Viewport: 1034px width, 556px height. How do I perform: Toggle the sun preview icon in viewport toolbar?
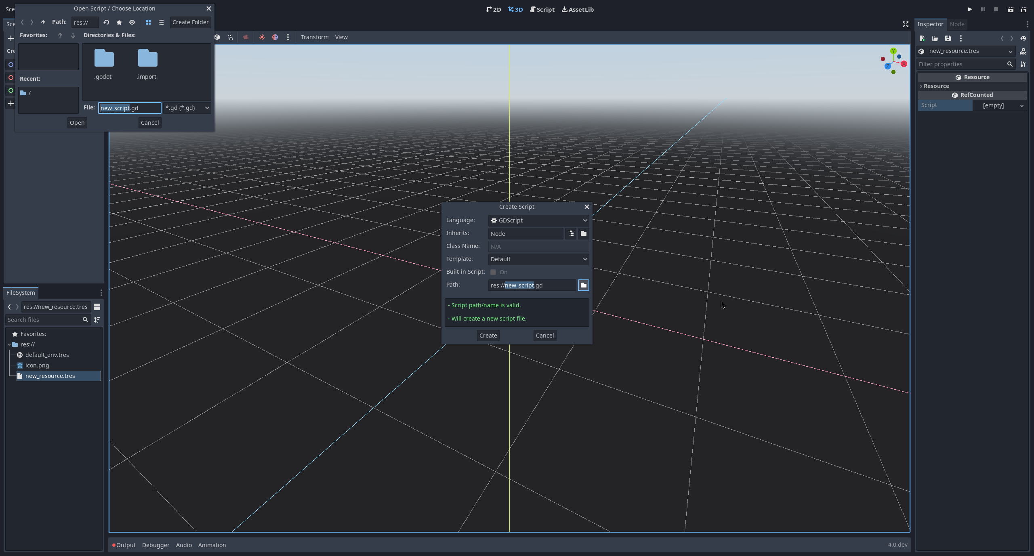(x=262, y=37)
